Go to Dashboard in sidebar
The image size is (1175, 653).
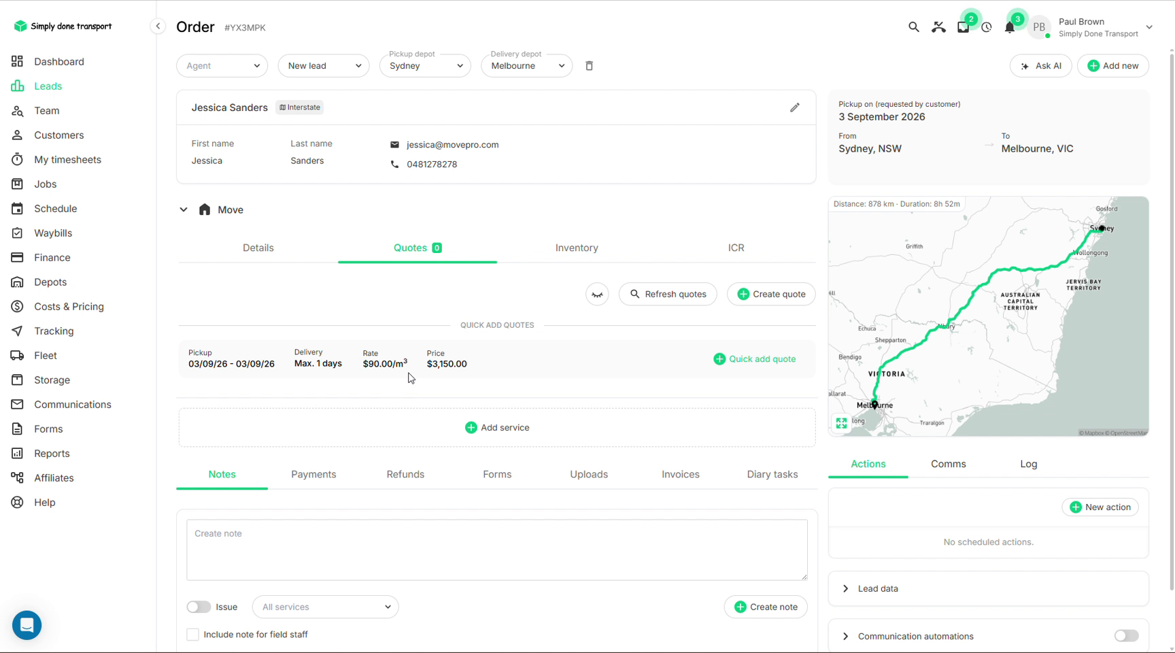pos(59,62)
